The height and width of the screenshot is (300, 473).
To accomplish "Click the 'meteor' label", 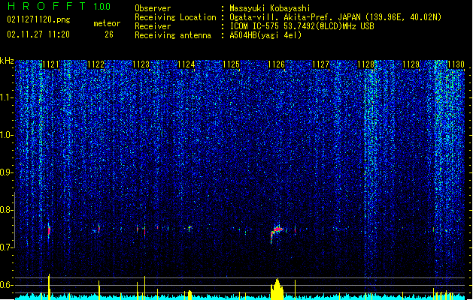I will point(107,23).
